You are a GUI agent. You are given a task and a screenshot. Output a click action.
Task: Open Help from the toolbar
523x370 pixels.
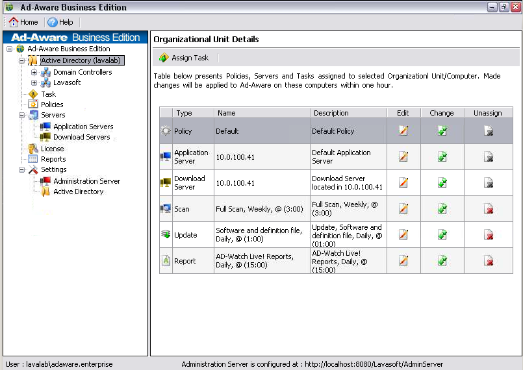(60, 22)
